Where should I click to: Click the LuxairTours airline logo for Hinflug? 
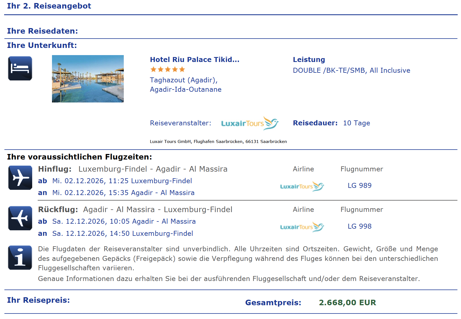pos(302,186)
